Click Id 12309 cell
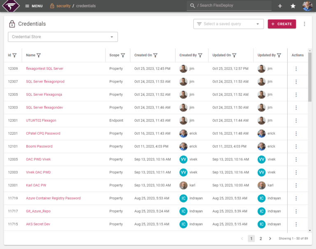This screenshot has width=316, height=249. [x=13, y=69]
